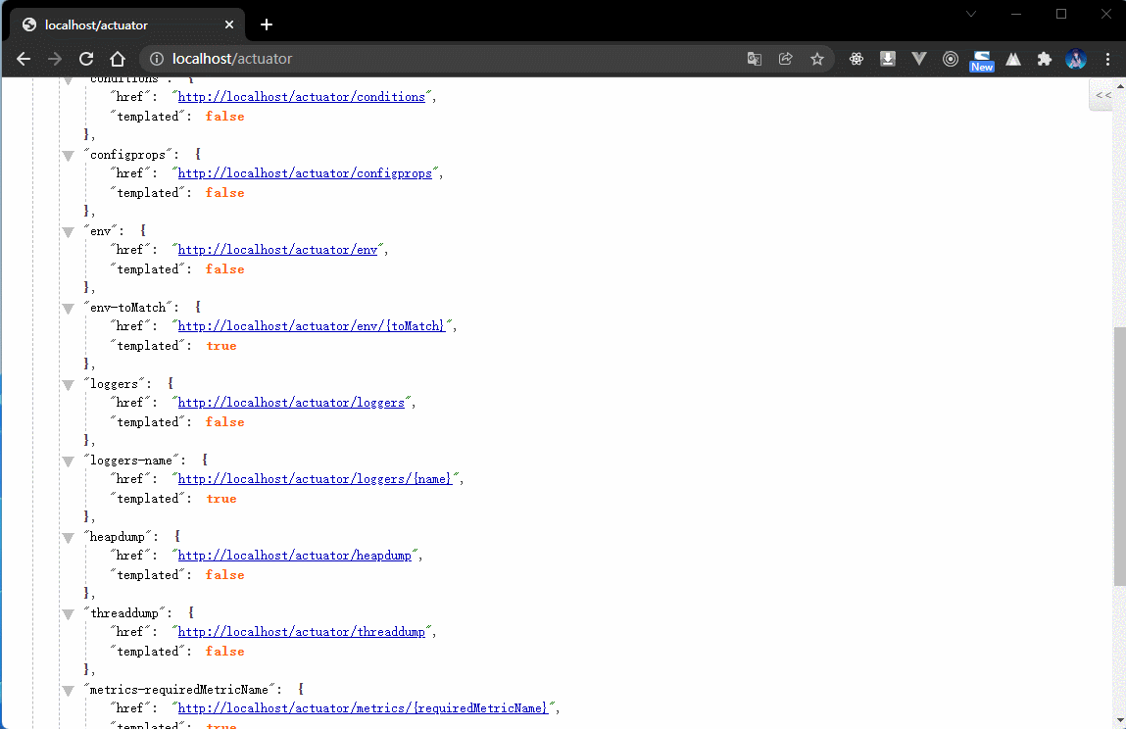Collapse the heapdump node
1126x729 pixels.
[x=69, y=538]
